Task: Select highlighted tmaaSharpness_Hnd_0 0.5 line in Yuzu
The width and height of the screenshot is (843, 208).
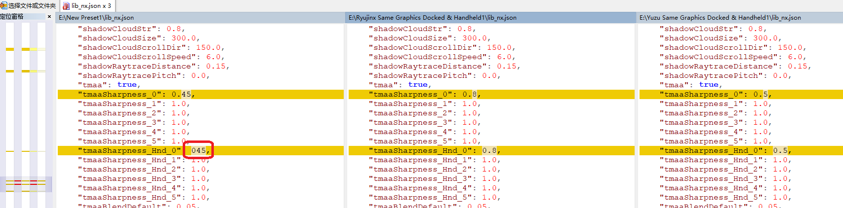Action: pyautogui.click(x=741, y=150)
